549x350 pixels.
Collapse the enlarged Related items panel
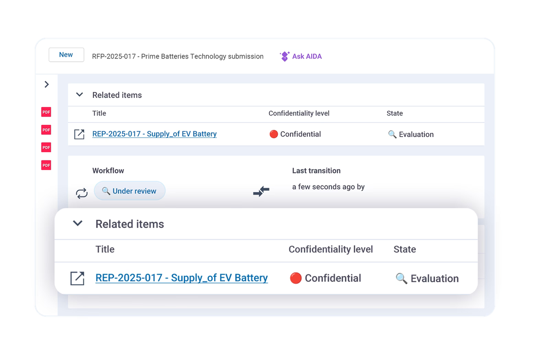[78, 223]
